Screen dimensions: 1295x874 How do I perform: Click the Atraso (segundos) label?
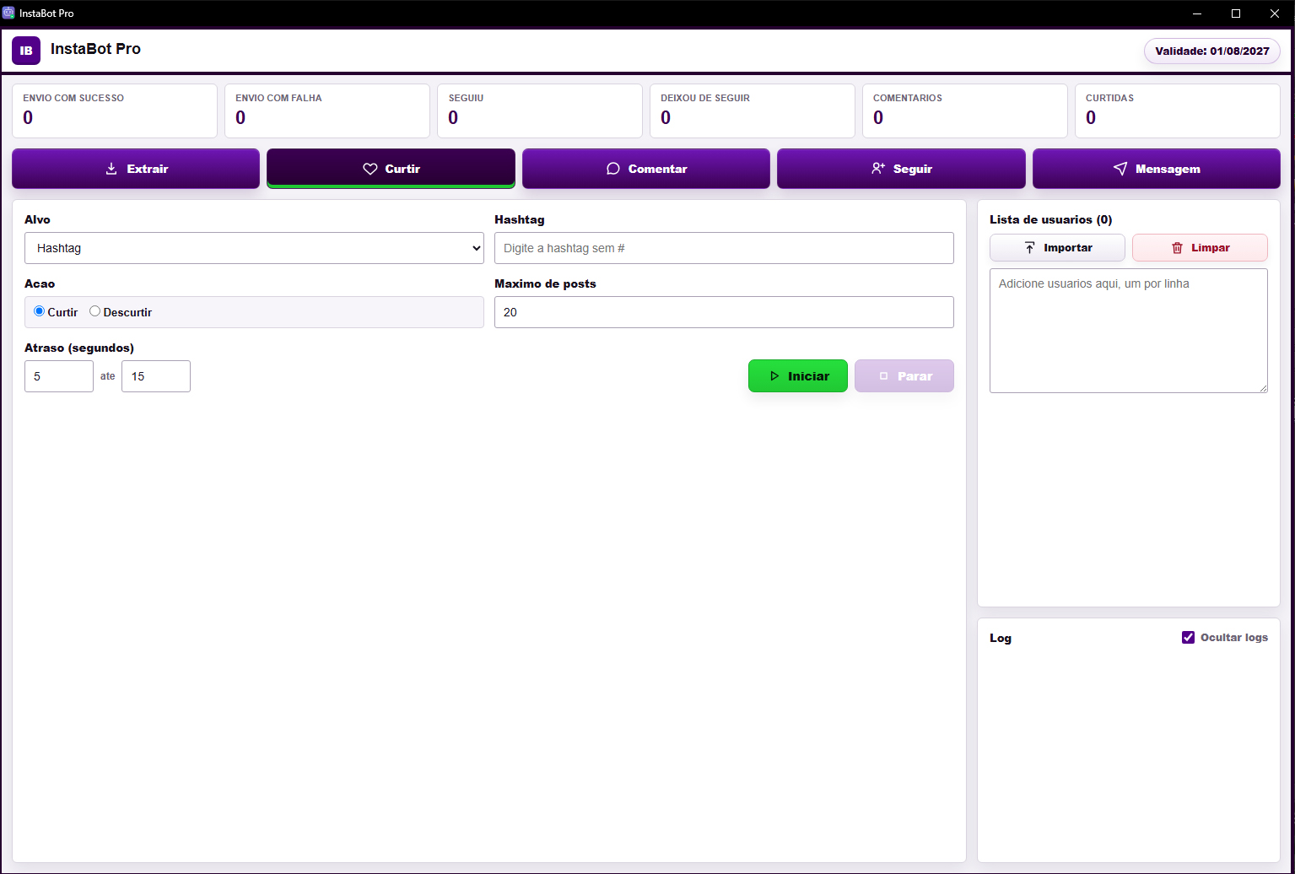pyautogui.click(x=79, y=348)
